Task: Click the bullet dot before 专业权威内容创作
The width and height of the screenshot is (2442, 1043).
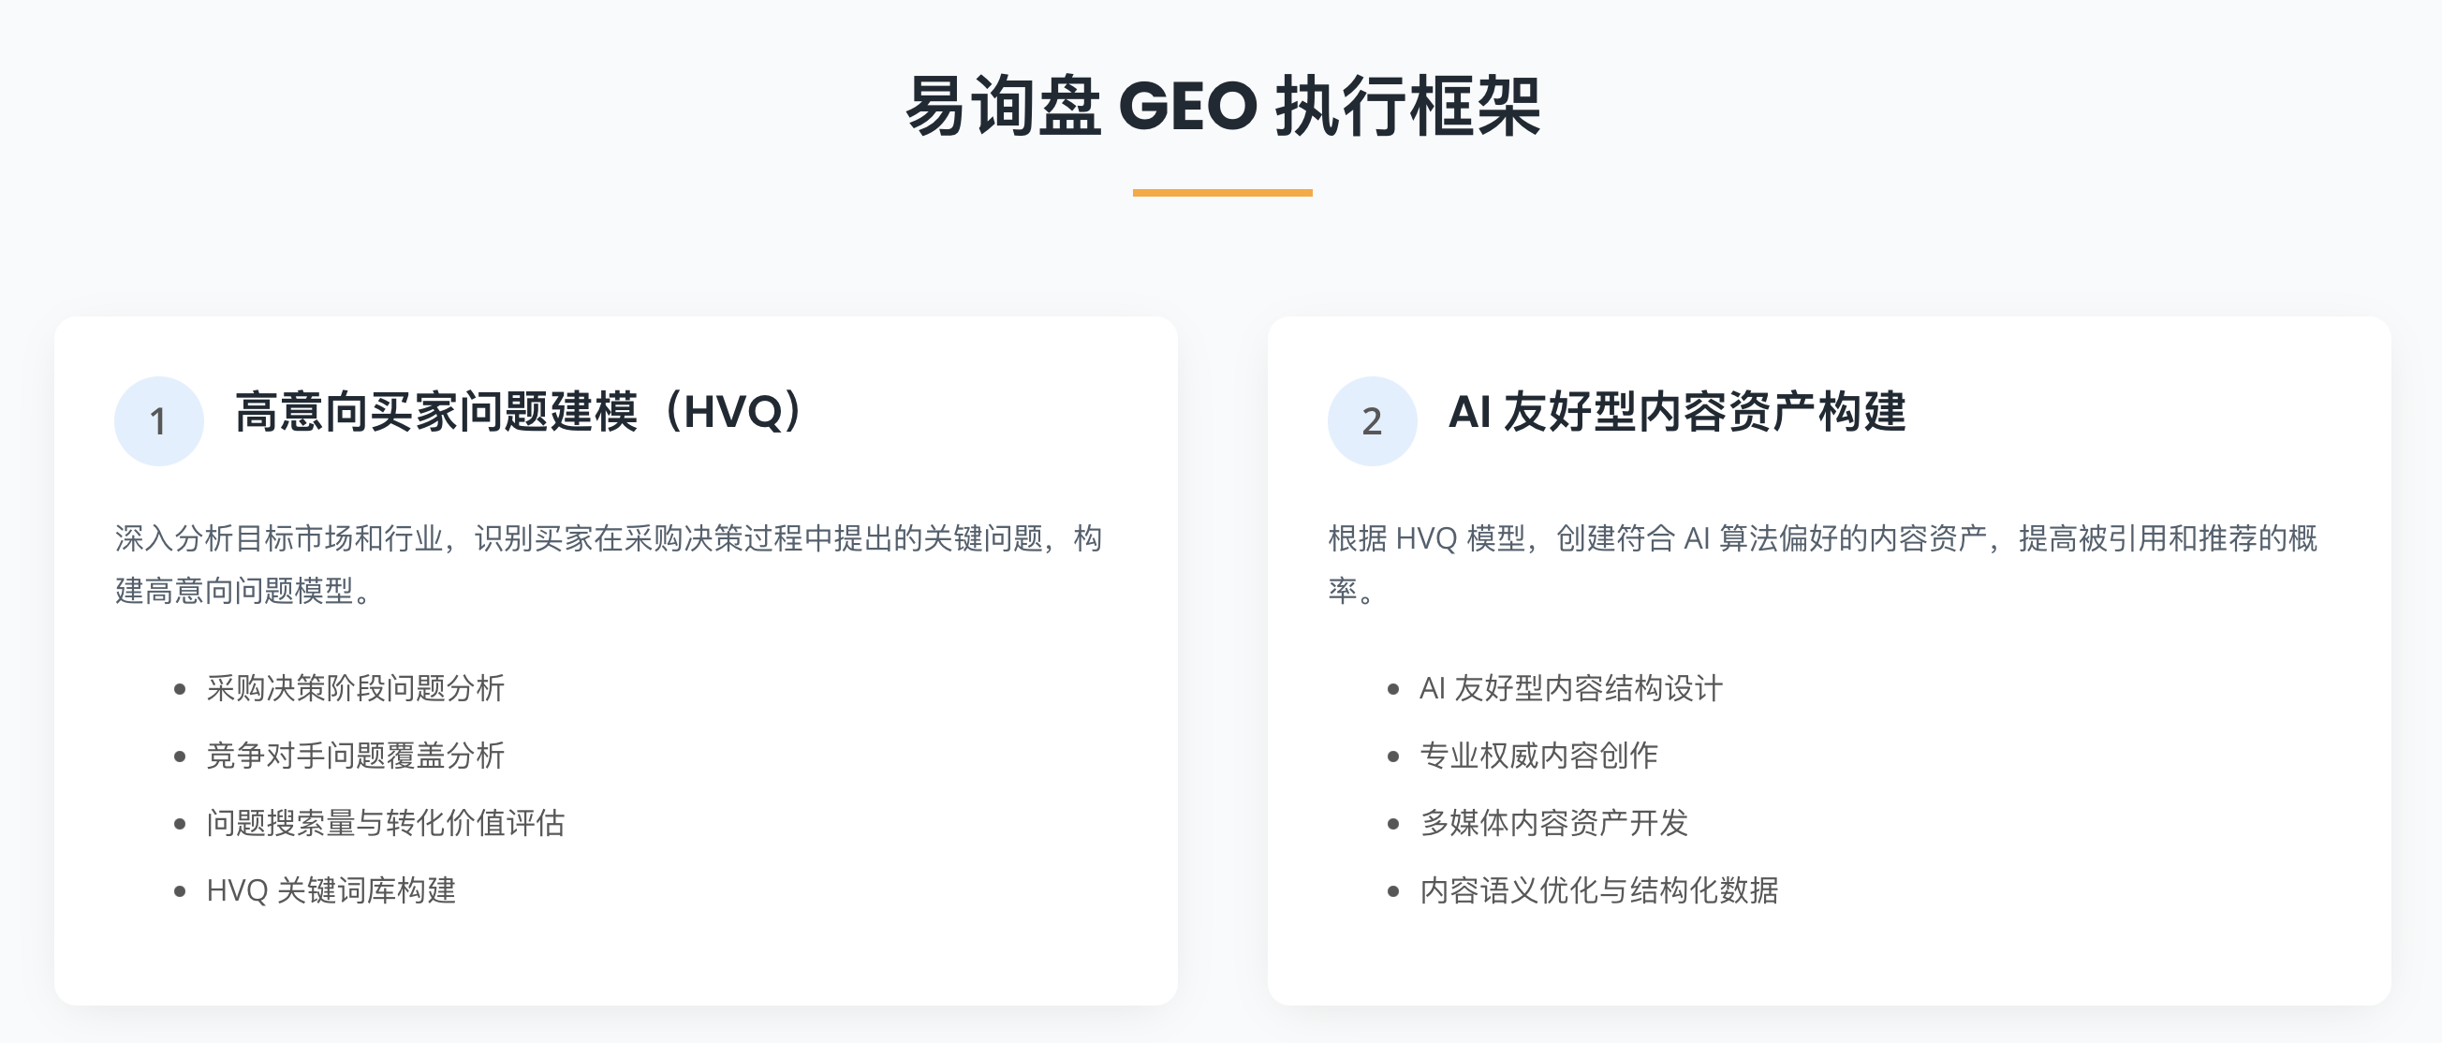Action: [1393, 757]
